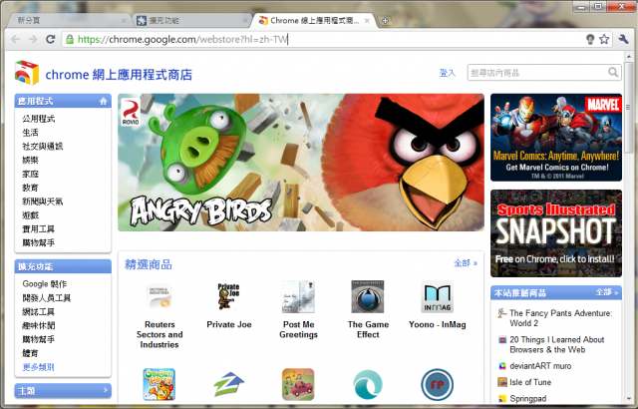Click the lightbulb icon in the address bar
The width and height of the screenshot is (638, 409).
pos(590,39)
